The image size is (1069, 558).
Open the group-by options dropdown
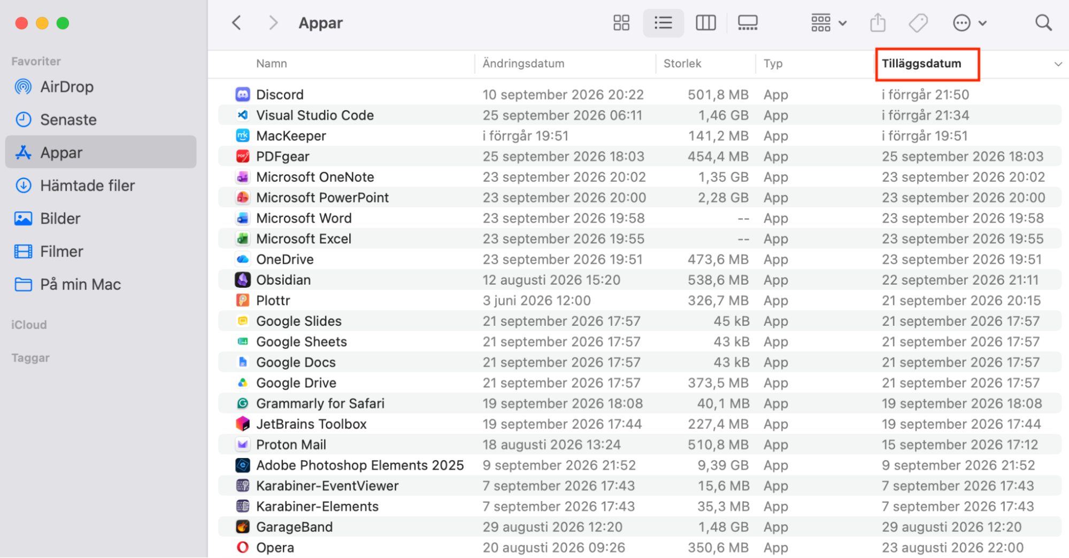(x=828, y=23)
